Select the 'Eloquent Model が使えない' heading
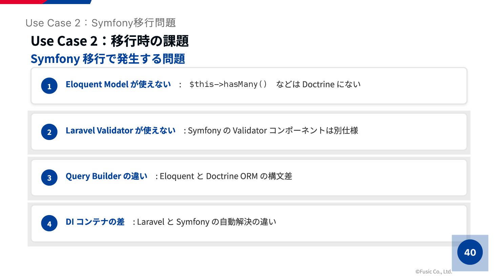This screenshot has height=280, width=498. point(118,84)
